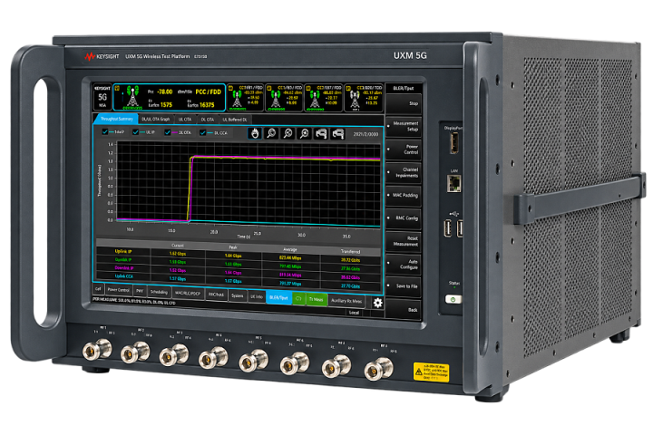Screen dimensions: 653x435
Task: Click the Uplink IP row label
Action: (123, 251)
